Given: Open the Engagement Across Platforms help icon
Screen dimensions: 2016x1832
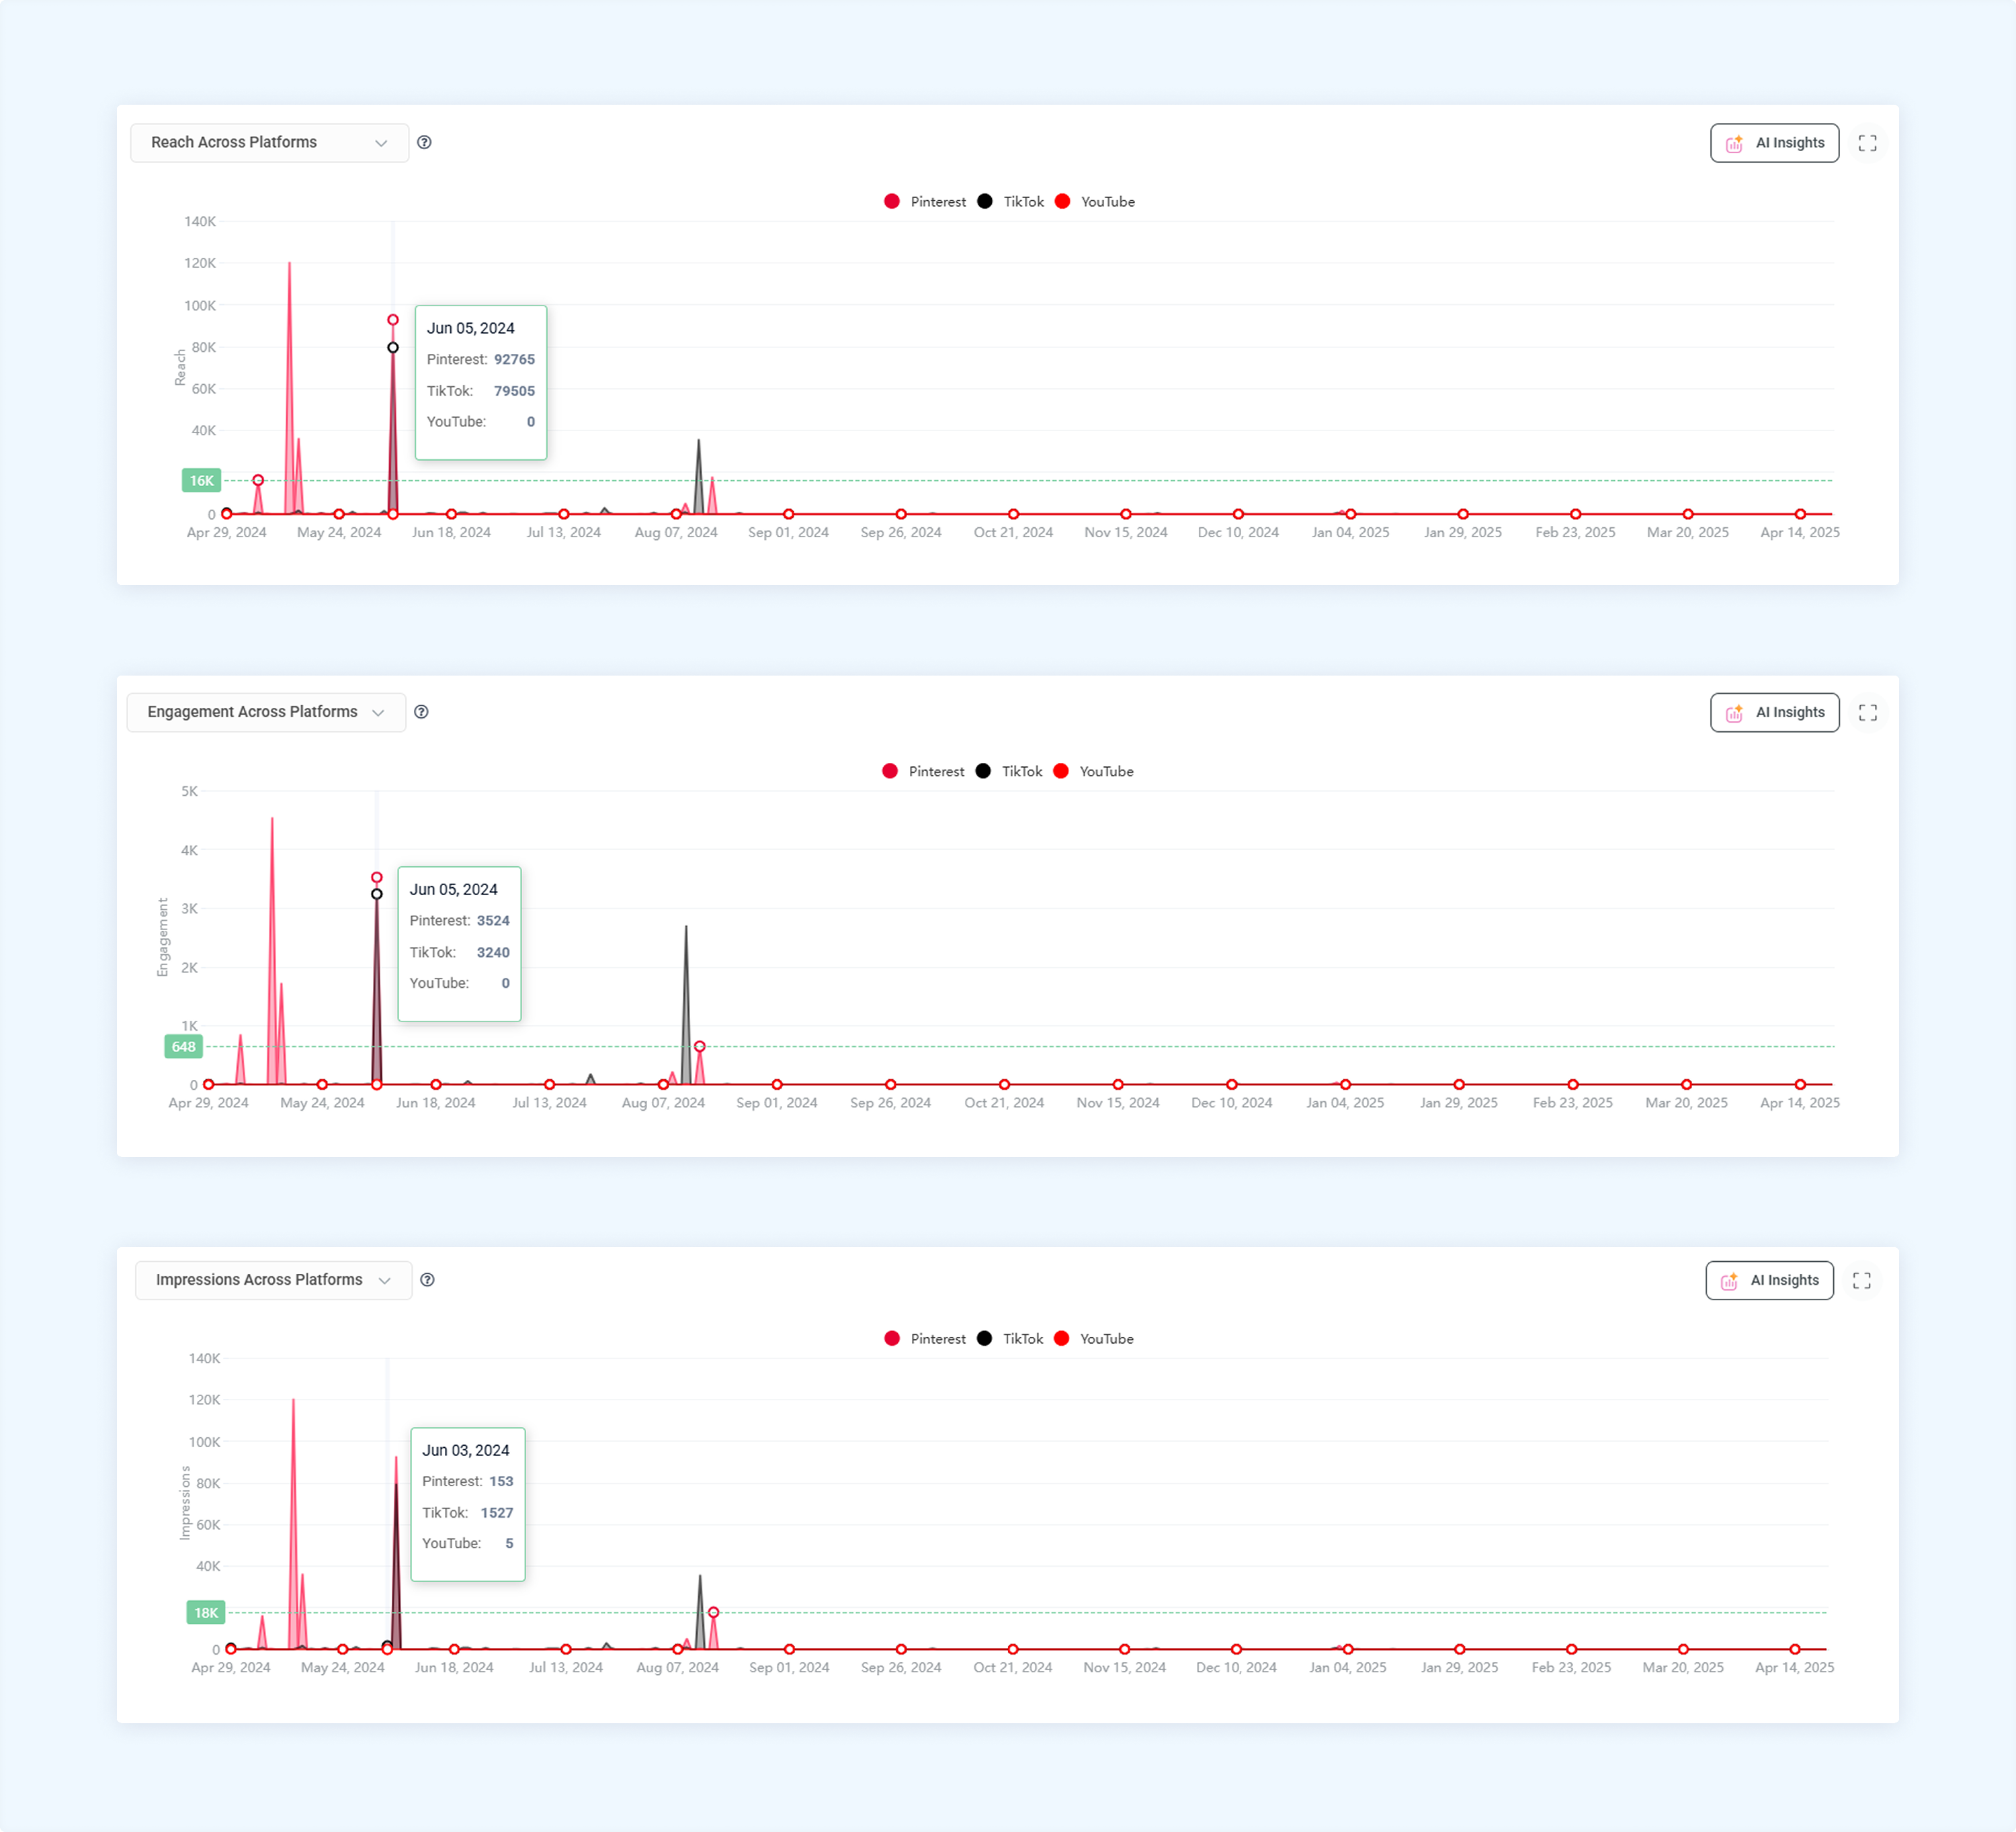Looking at the screenshot, I should click(x=421, y=713).
